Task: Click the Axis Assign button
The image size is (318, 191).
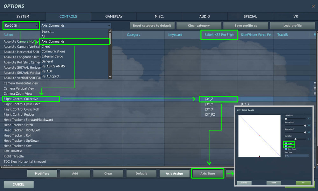Action: click(174, 174)
